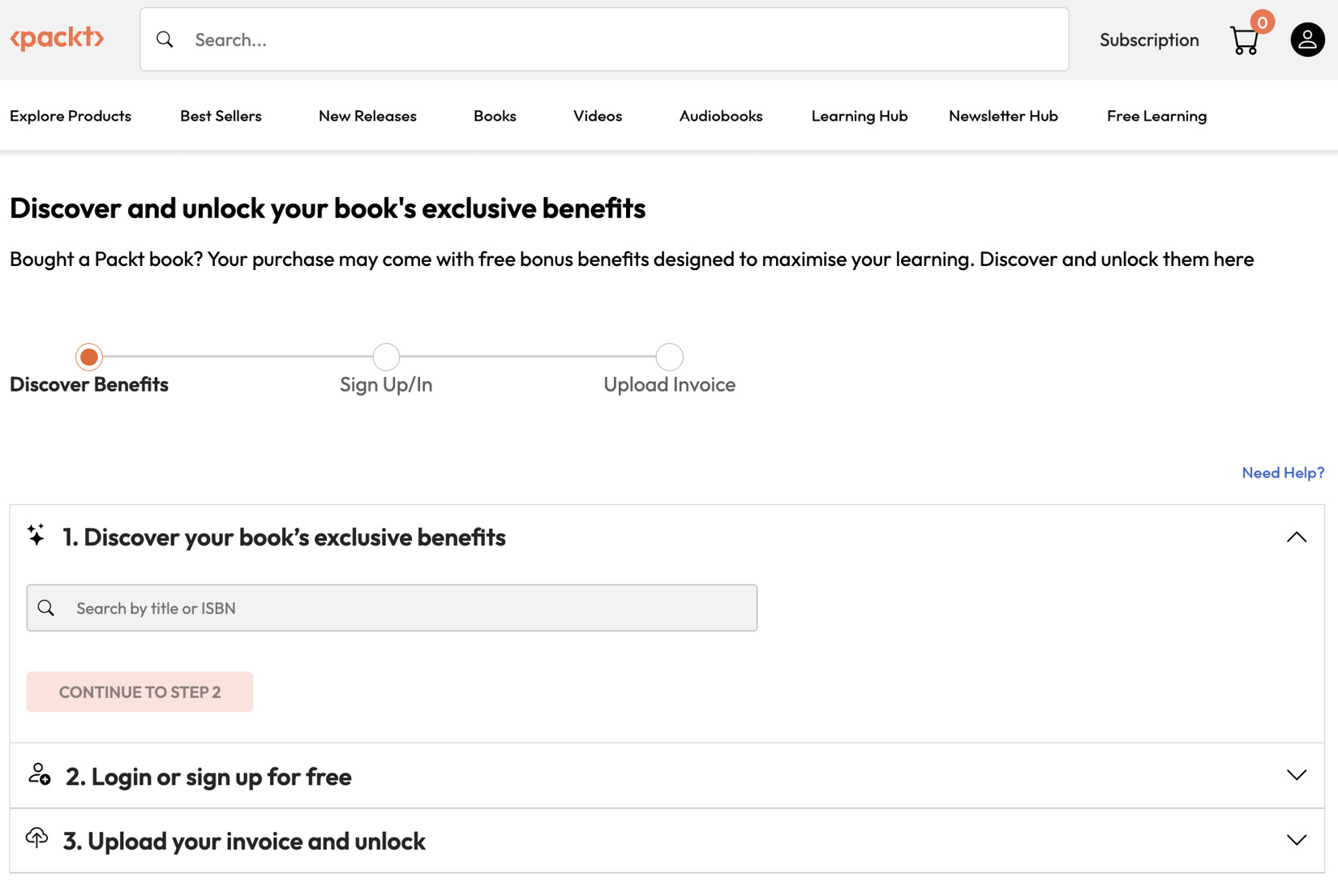The height and width of the screenshot is (887, 1338).
Task: Click the cloud upload icon beside step 3
Action: [36, 838]
